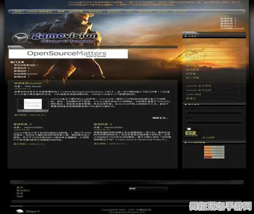Open 新闻范例 4 under 热门文章

tap(22, 68)
